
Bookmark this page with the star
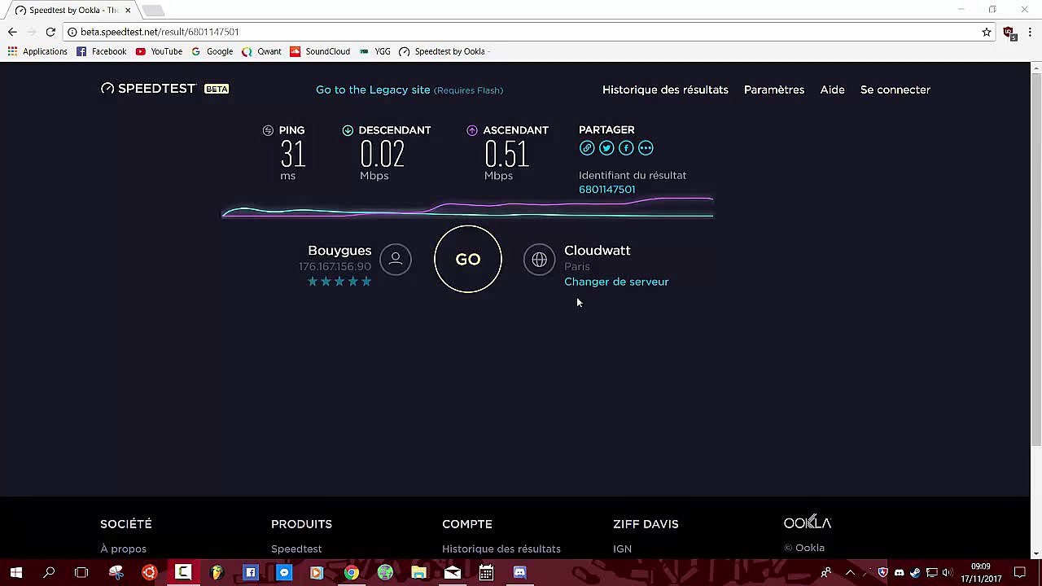(987, 32)
